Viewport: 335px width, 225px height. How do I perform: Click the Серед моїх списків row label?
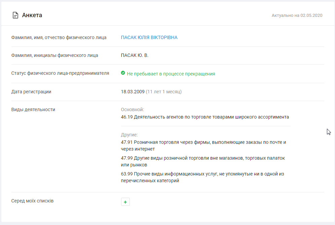pos(32,201)
